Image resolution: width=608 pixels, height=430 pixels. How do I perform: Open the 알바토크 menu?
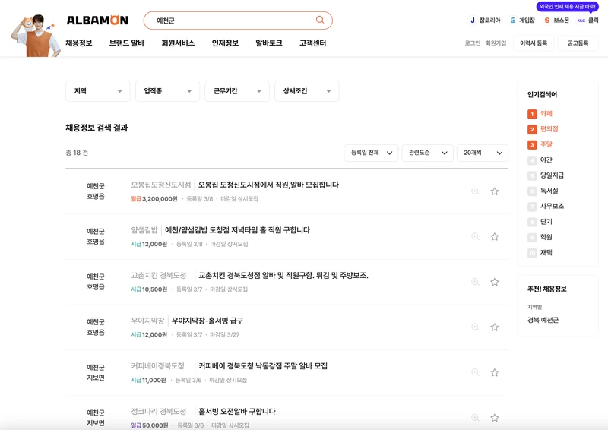click(269, 43)
